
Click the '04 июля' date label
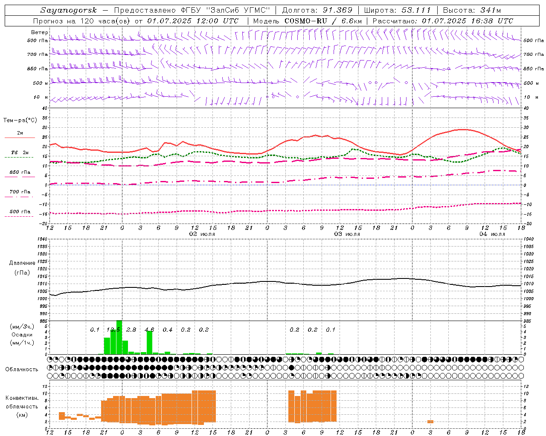pos(492,234)
